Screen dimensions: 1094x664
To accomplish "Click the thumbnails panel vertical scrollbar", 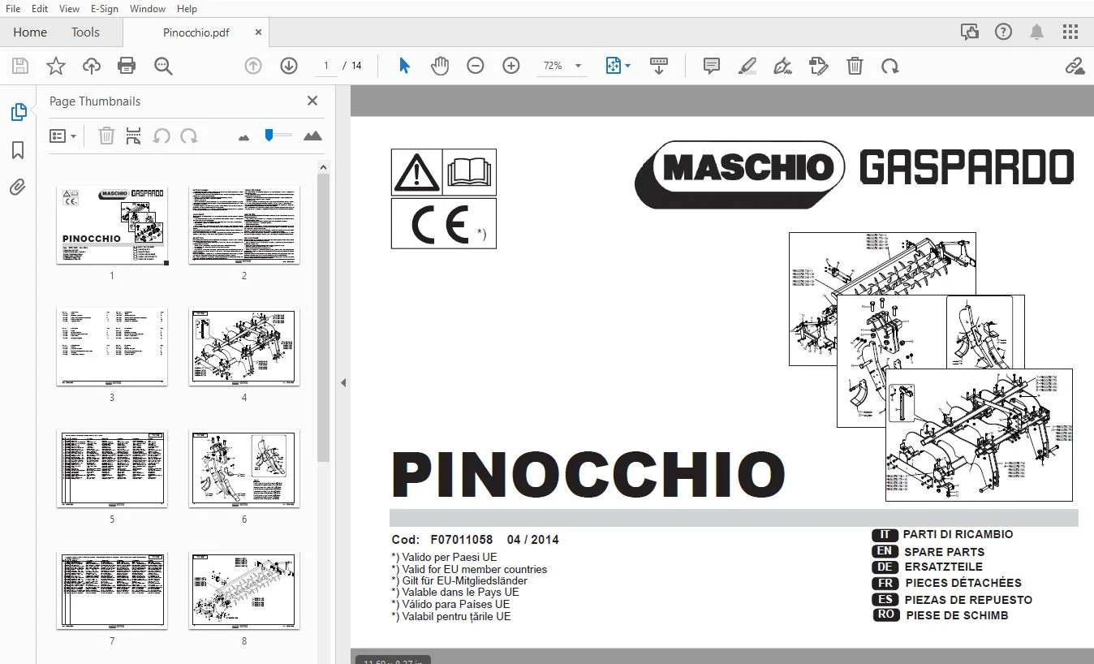I will tap(323, 318).
